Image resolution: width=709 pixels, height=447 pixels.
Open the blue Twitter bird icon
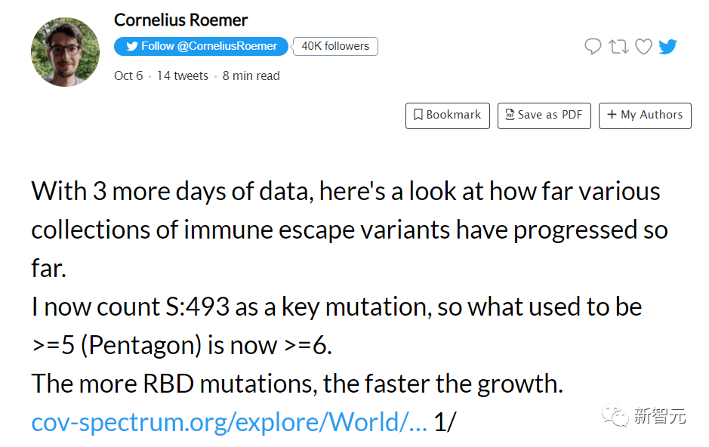pyautogui.click(x=667, y=47)
